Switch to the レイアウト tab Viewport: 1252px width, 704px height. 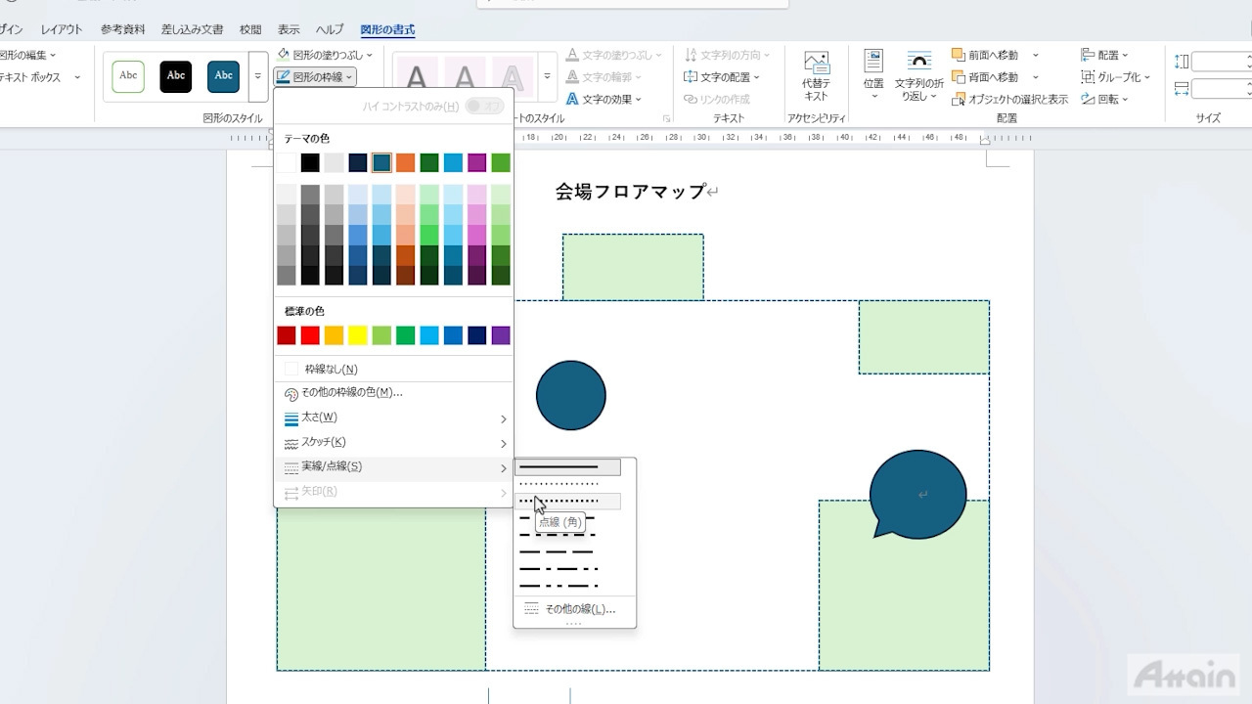coord(62,29)
